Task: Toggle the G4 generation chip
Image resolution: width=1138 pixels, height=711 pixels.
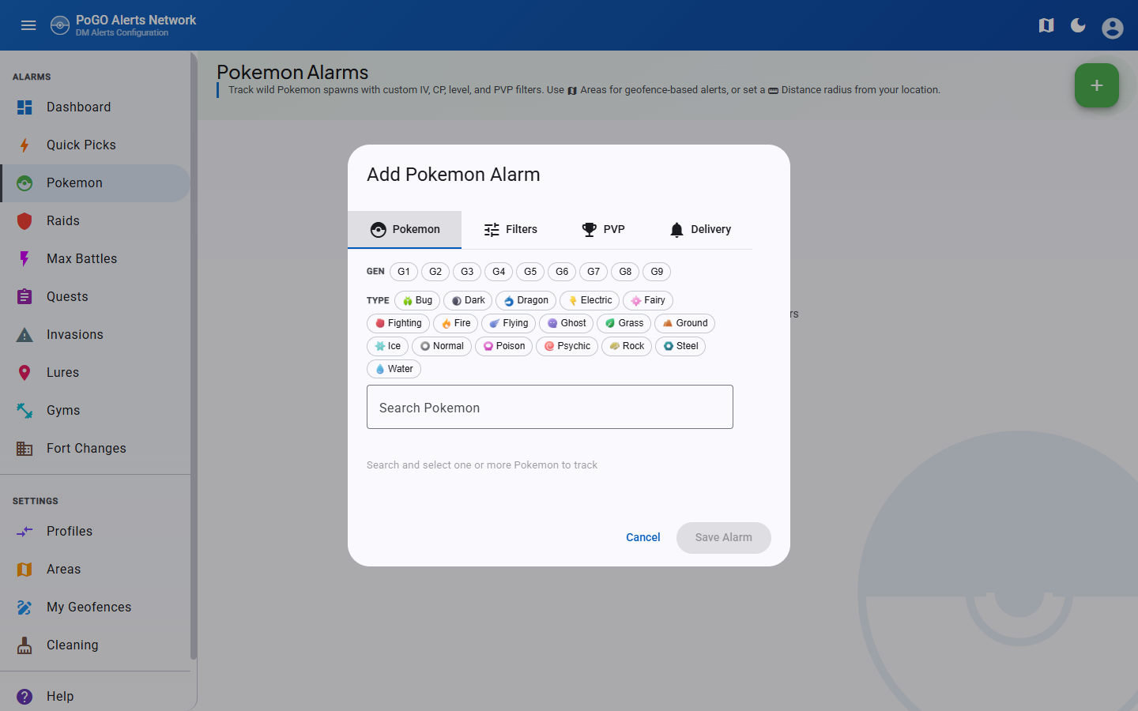Action: tap(499, 272)
